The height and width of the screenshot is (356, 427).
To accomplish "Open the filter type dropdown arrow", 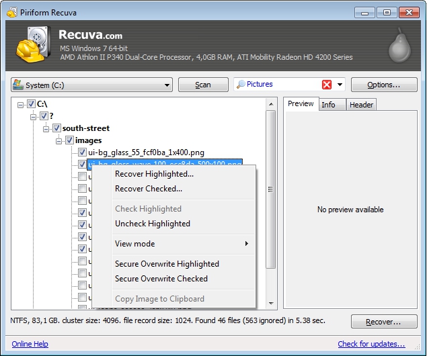I will point(340,85).
